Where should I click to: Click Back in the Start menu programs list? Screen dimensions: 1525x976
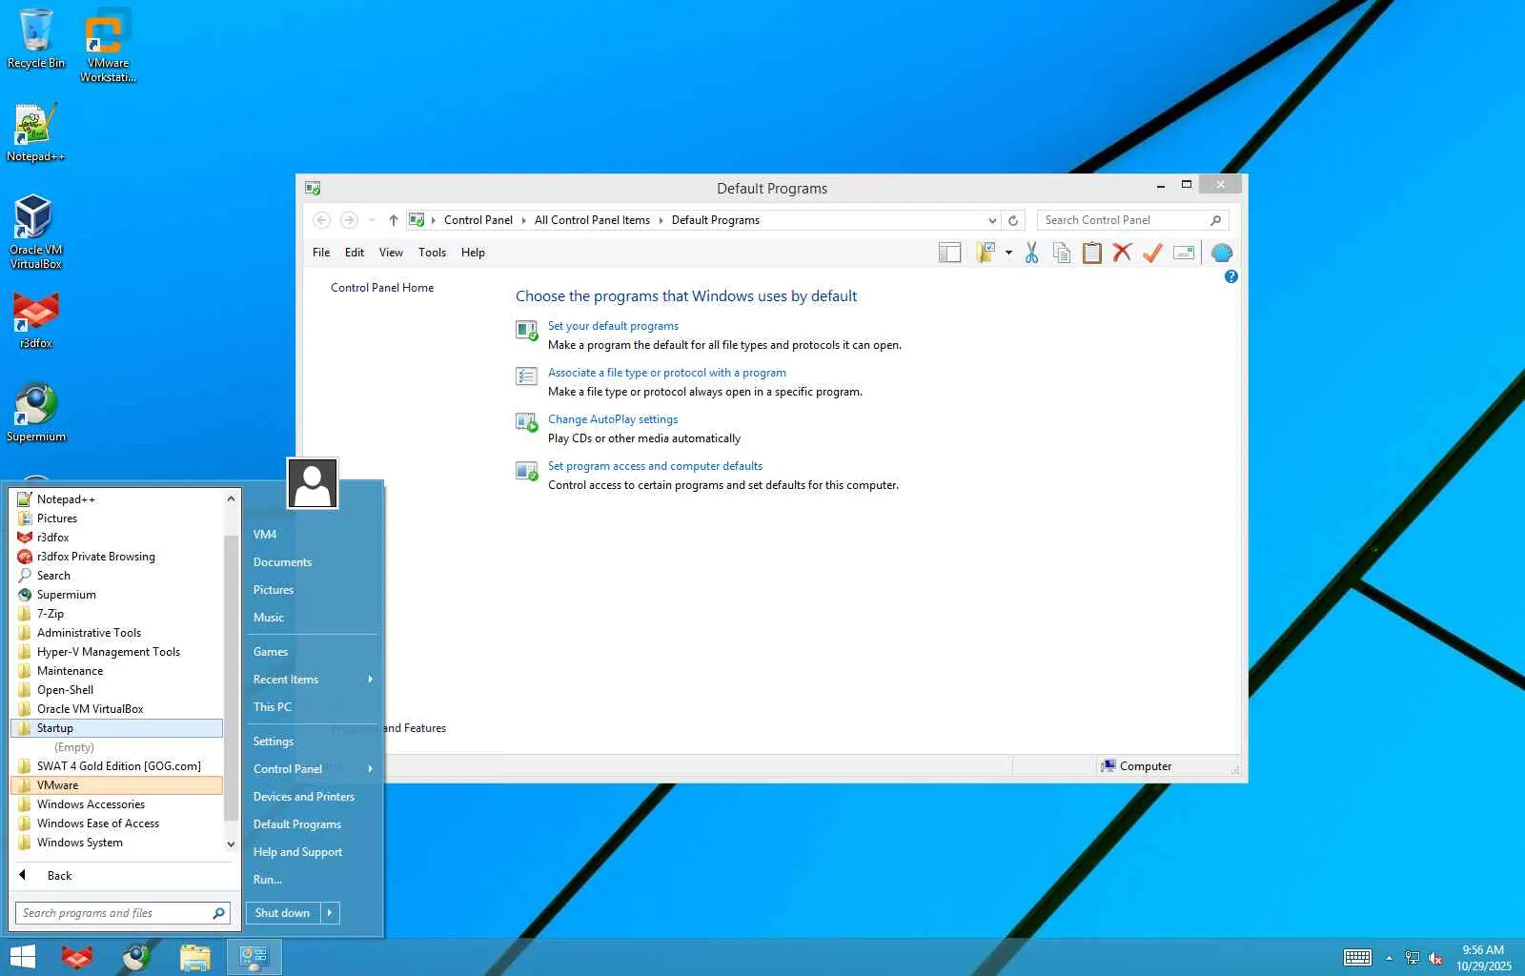pos(59,876)
